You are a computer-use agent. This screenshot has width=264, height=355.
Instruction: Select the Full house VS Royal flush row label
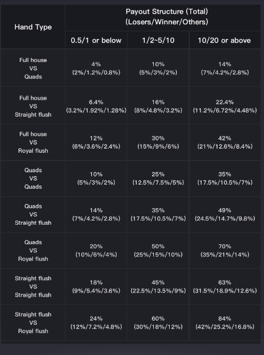[x=33, y=142]
